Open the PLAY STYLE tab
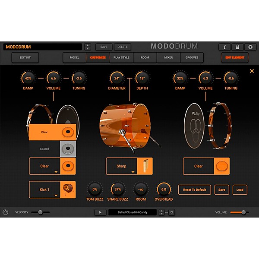Screen dimensions: 259x259 [121, 57]
